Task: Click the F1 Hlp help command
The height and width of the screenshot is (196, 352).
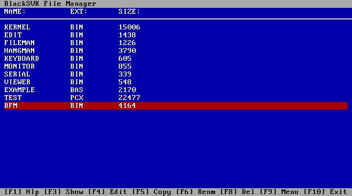Action: pyautogui.click(x=22, y=192)
